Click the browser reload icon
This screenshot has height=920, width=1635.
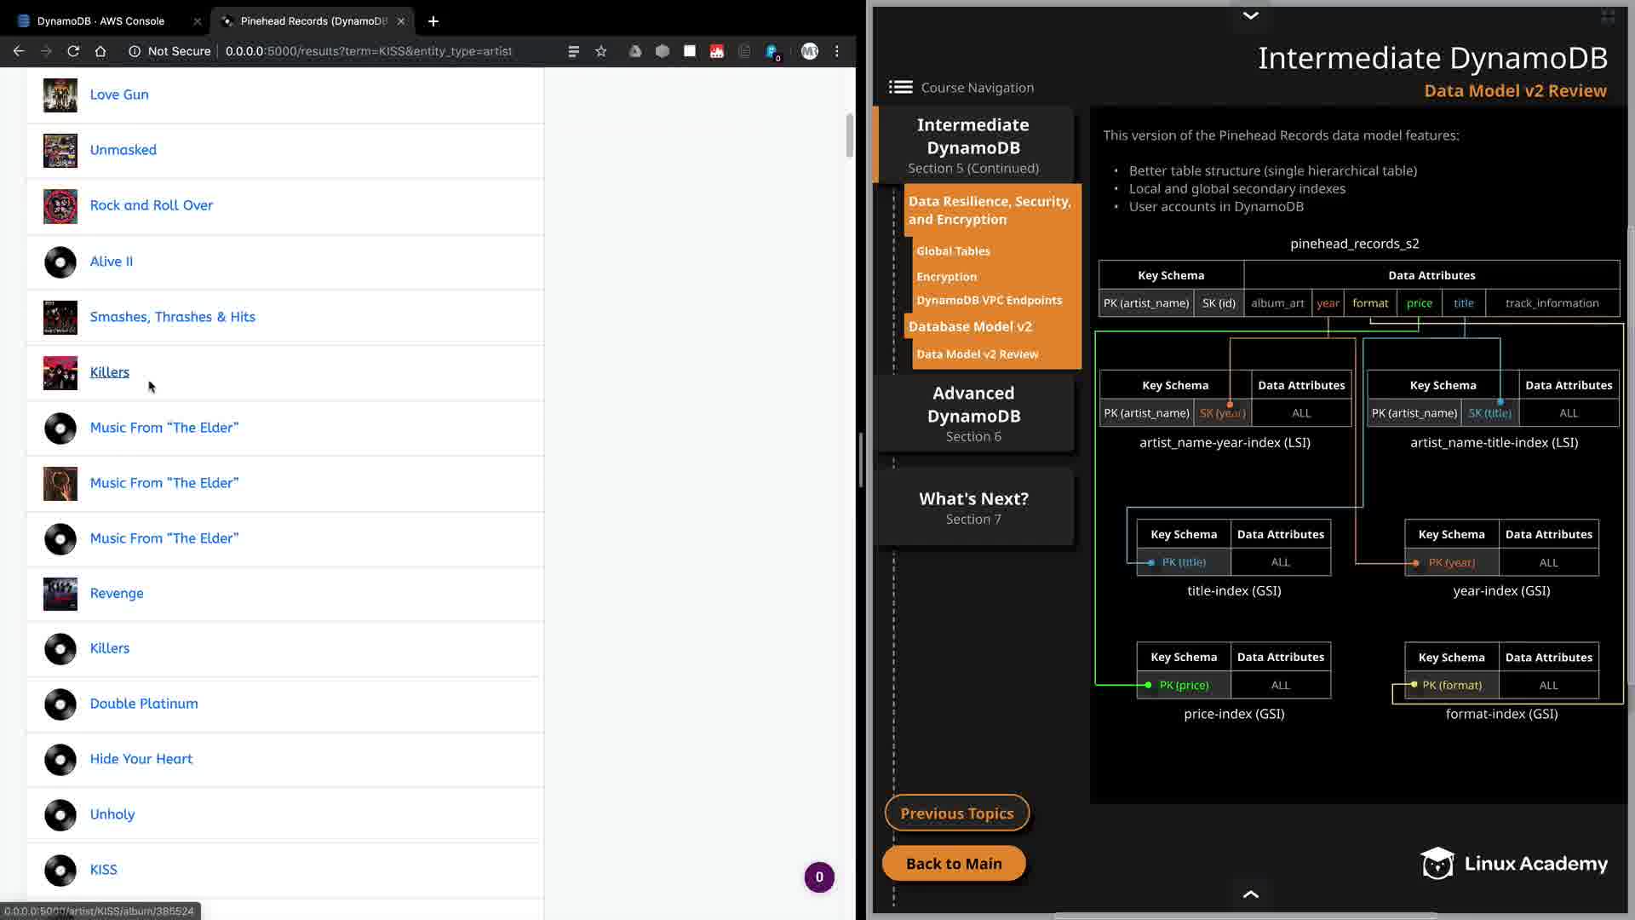(73, 51)
